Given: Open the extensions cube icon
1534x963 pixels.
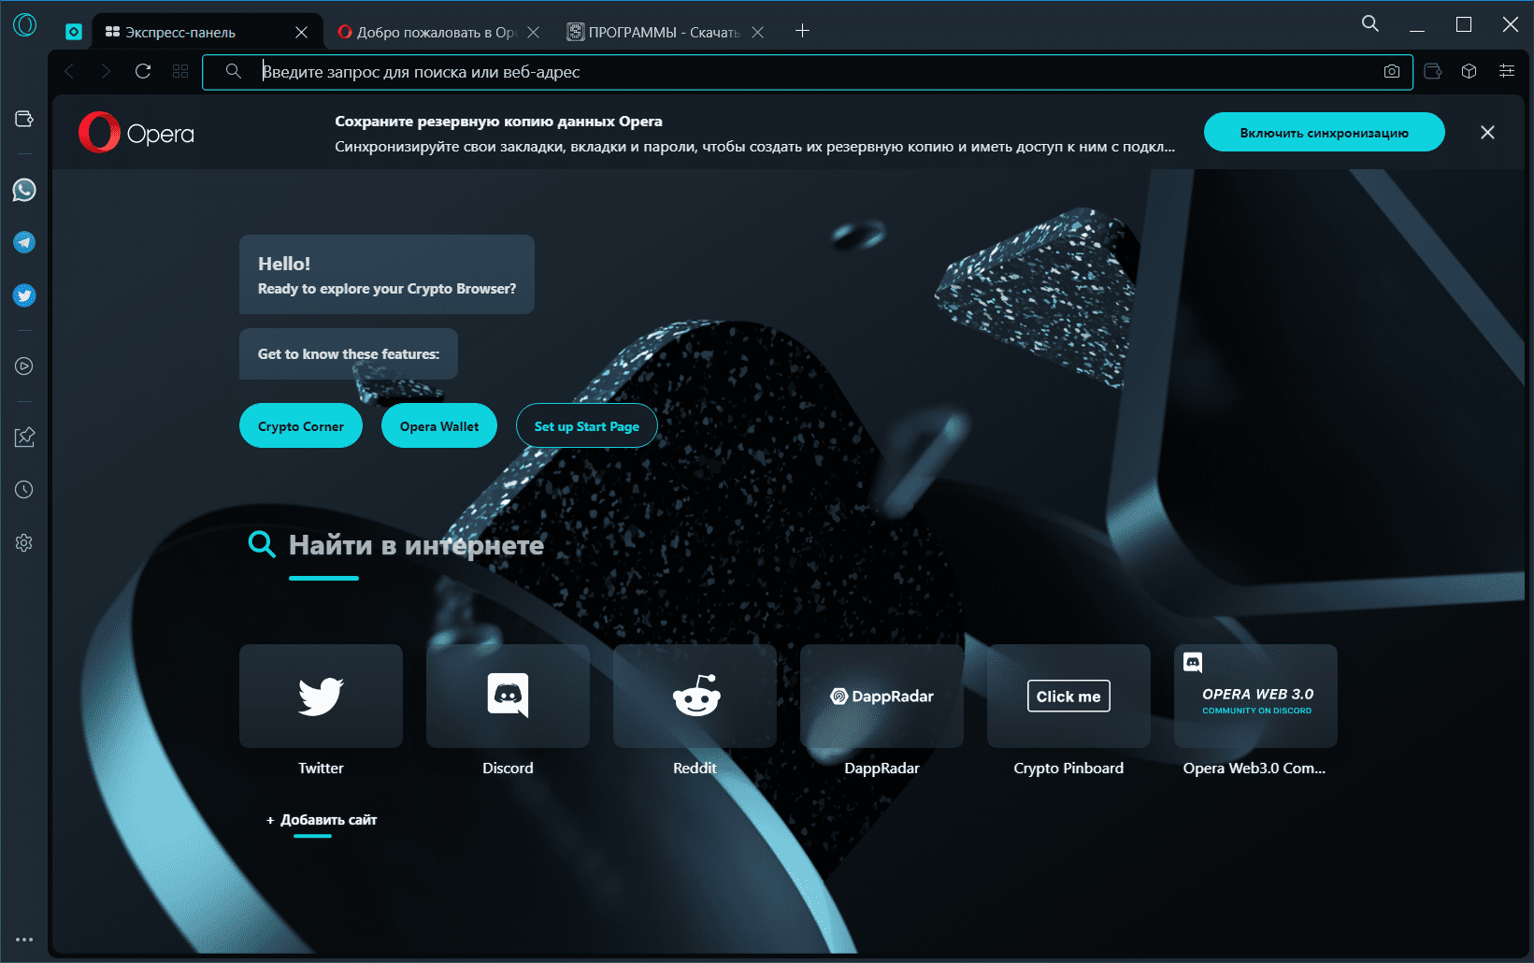Looking at the screenshot, I should click(1469, 71).
